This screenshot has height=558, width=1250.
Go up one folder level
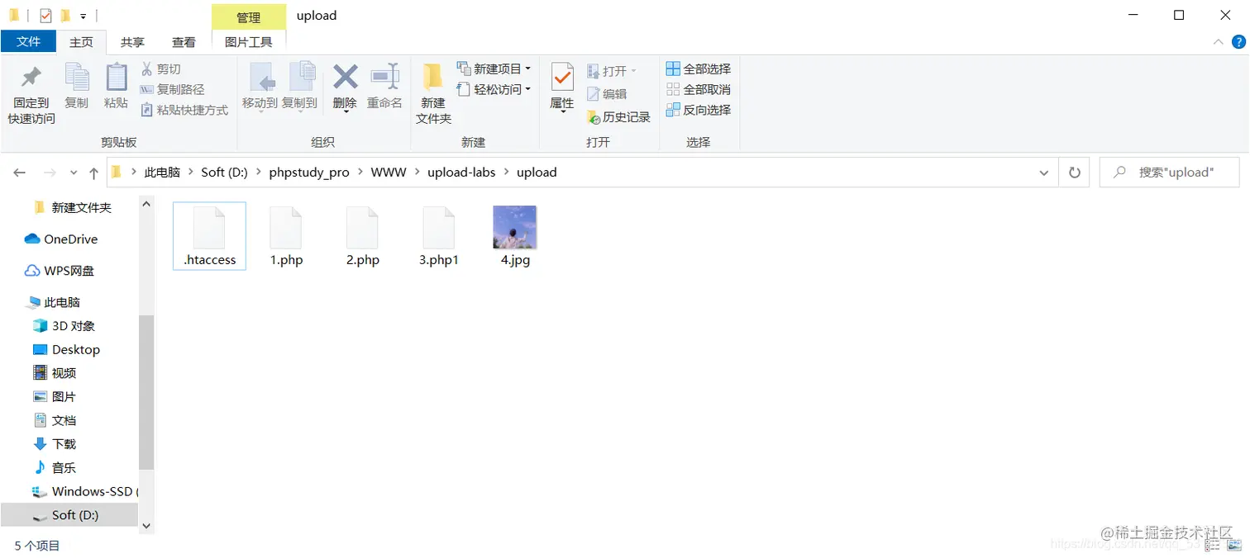tap(93, 172)
